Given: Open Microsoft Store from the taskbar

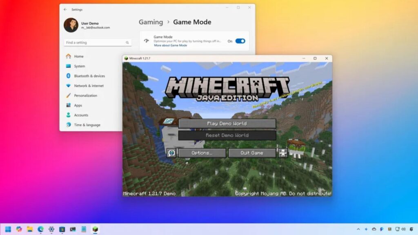Looking at the screenshot, I should tap(62, 229).
